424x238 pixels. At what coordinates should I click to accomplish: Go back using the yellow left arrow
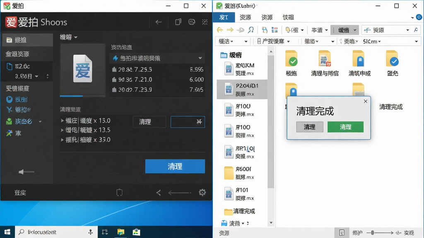click(x=220, y=30)
